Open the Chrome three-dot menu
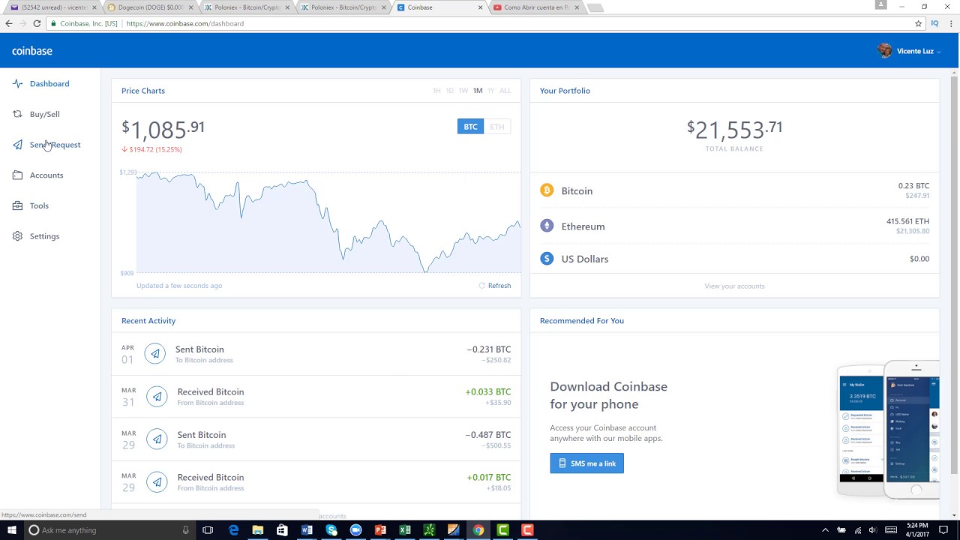 tap(950, 23)
